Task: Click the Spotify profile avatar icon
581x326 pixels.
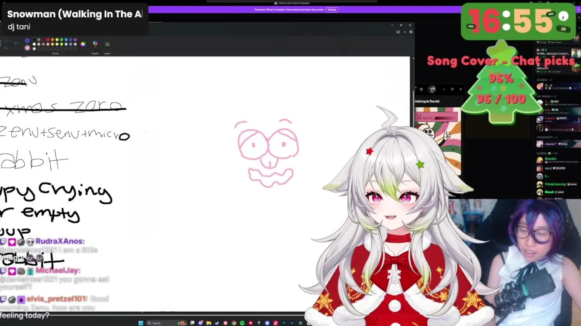Action: (432, 89)
